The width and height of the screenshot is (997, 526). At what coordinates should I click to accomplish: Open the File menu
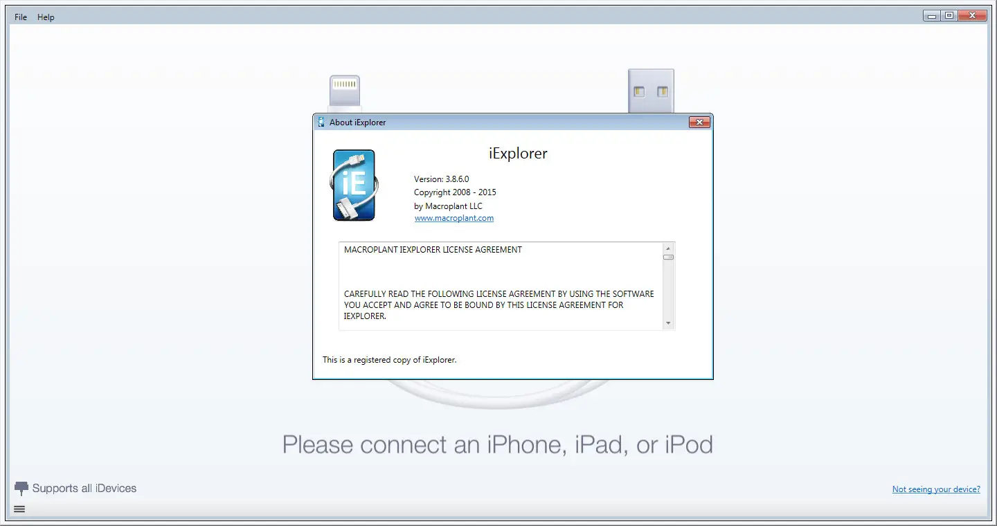20,17
